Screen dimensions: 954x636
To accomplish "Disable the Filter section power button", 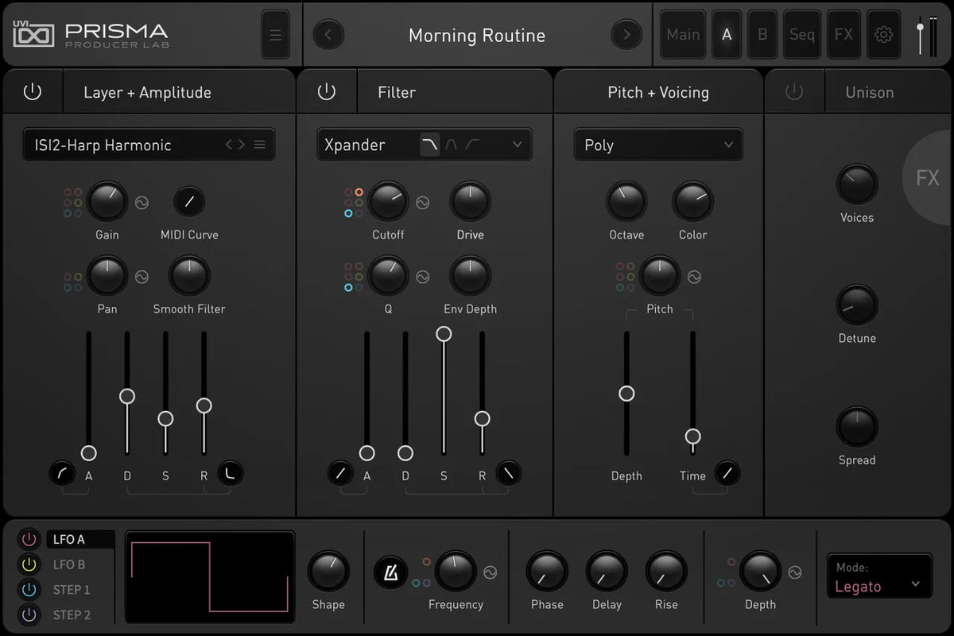I will point(327,92).
